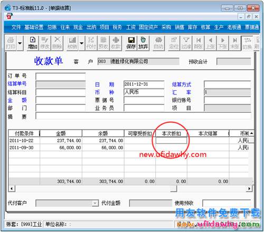Viewport: 264px width, 232px height.
Task: Click the 66,000.00 value in 余额 column
Action: pyautogui.click(x=112, y=148)
